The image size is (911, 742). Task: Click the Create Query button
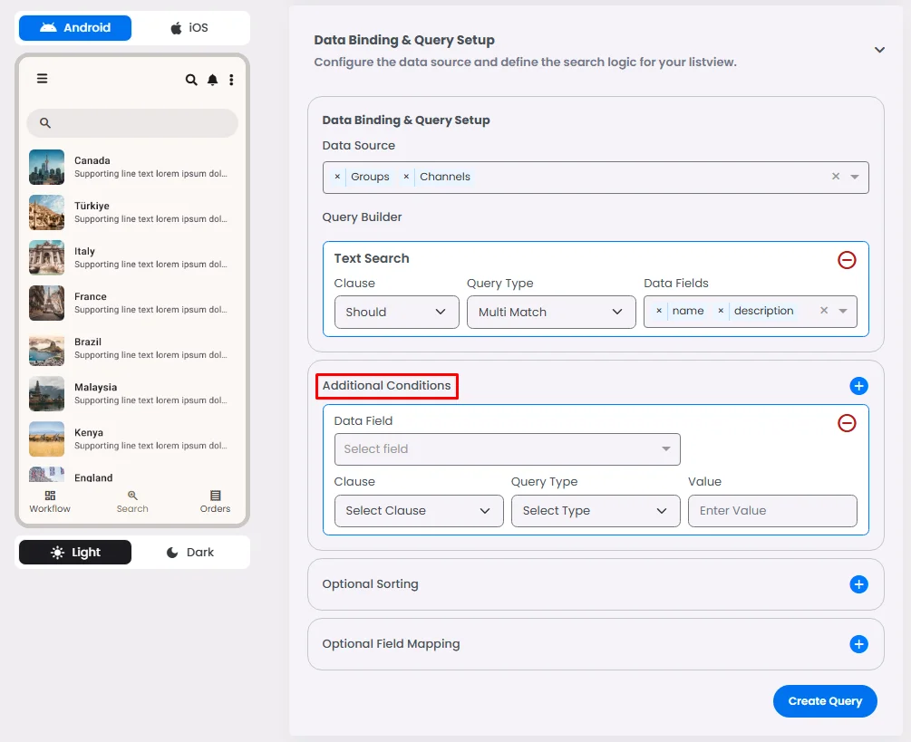[x=824, y=701]
